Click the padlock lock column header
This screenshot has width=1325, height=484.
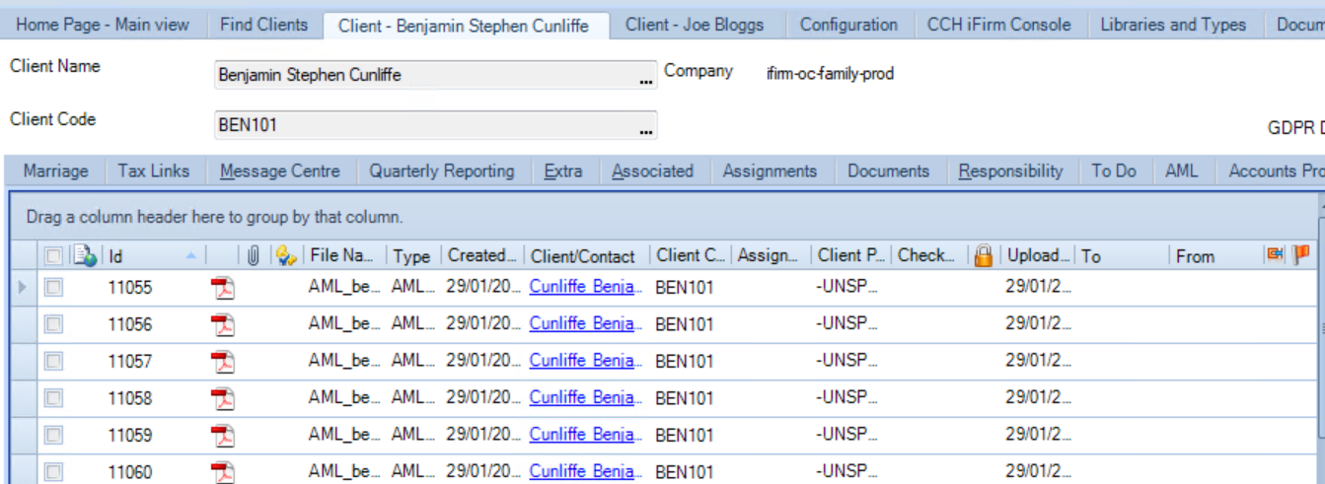(983, 256)
